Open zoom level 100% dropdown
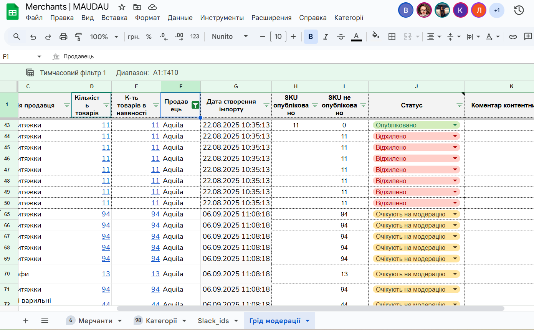The height and width of the screenshot is (330, 534). point(104,37)
